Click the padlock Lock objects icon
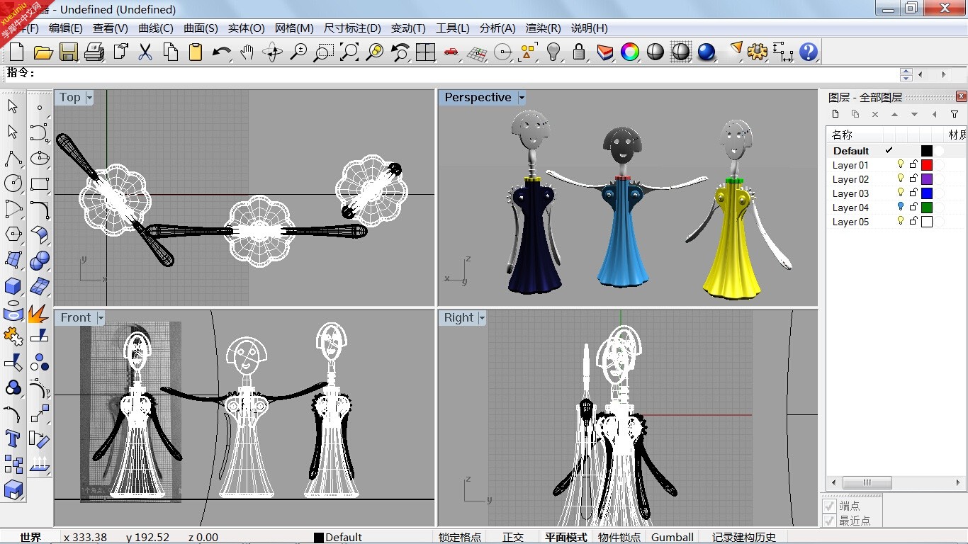Screen dimensions: 968x544 [579, 52]
